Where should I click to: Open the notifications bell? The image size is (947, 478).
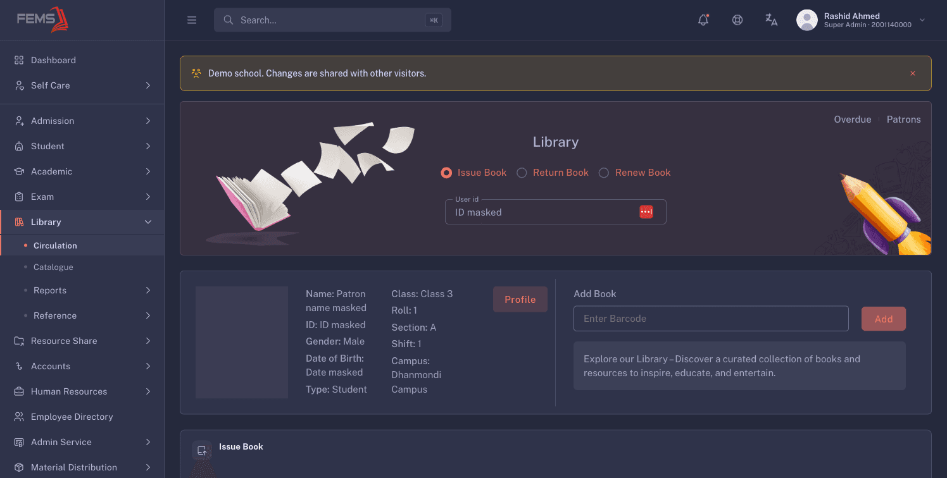(x=703, y=20)
